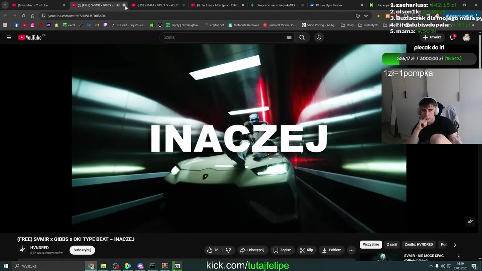
Task: Open the walentynki bookmarks folder
Action: point(368,25)
